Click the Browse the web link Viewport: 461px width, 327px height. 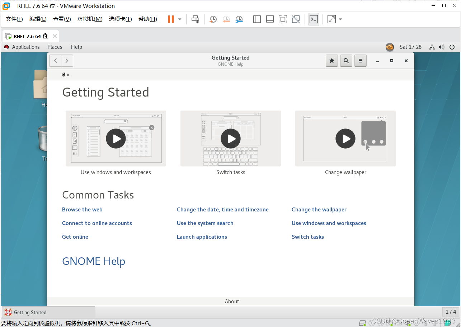point(82,210)
